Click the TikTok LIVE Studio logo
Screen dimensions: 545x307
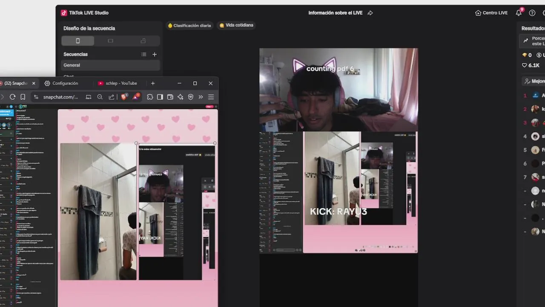(x=64, y=13)
